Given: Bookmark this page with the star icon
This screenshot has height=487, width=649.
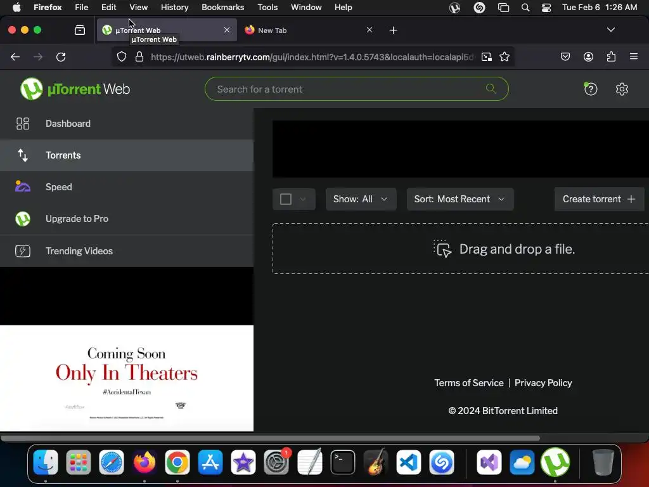Looking at the screenshot, I should point(504,56).
